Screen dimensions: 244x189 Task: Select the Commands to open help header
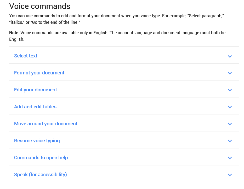[x=41, y=157]
